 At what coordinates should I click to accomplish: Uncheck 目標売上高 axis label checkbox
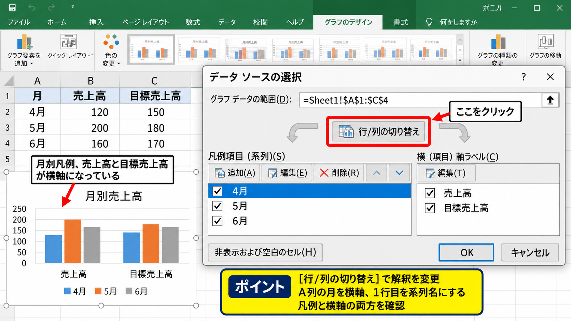(x=430, y=208)
